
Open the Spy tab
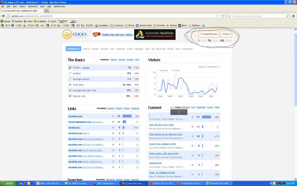[153, 49]
